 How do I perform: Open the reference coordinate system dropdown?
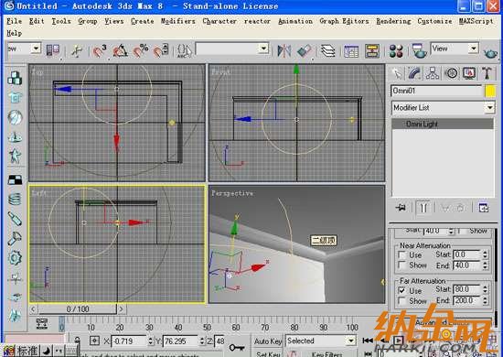(x=36, y=49)
